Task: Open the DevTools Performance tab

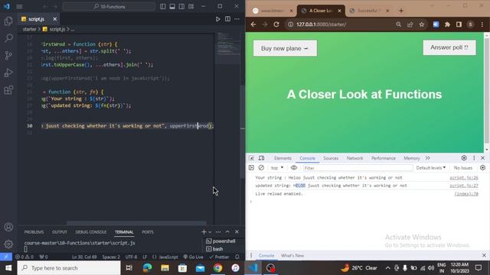Action: pos(384,158)
